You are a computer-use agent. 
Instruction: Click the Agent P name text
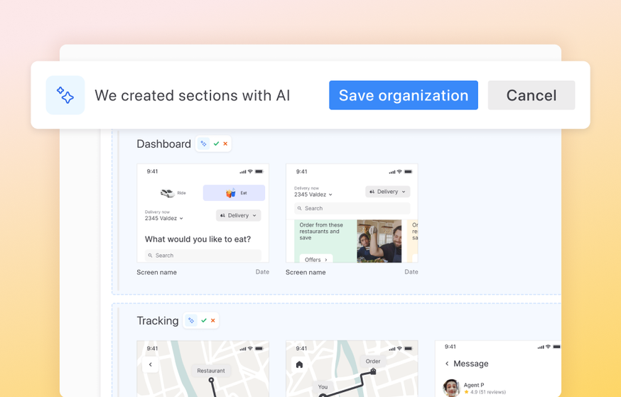474,385
